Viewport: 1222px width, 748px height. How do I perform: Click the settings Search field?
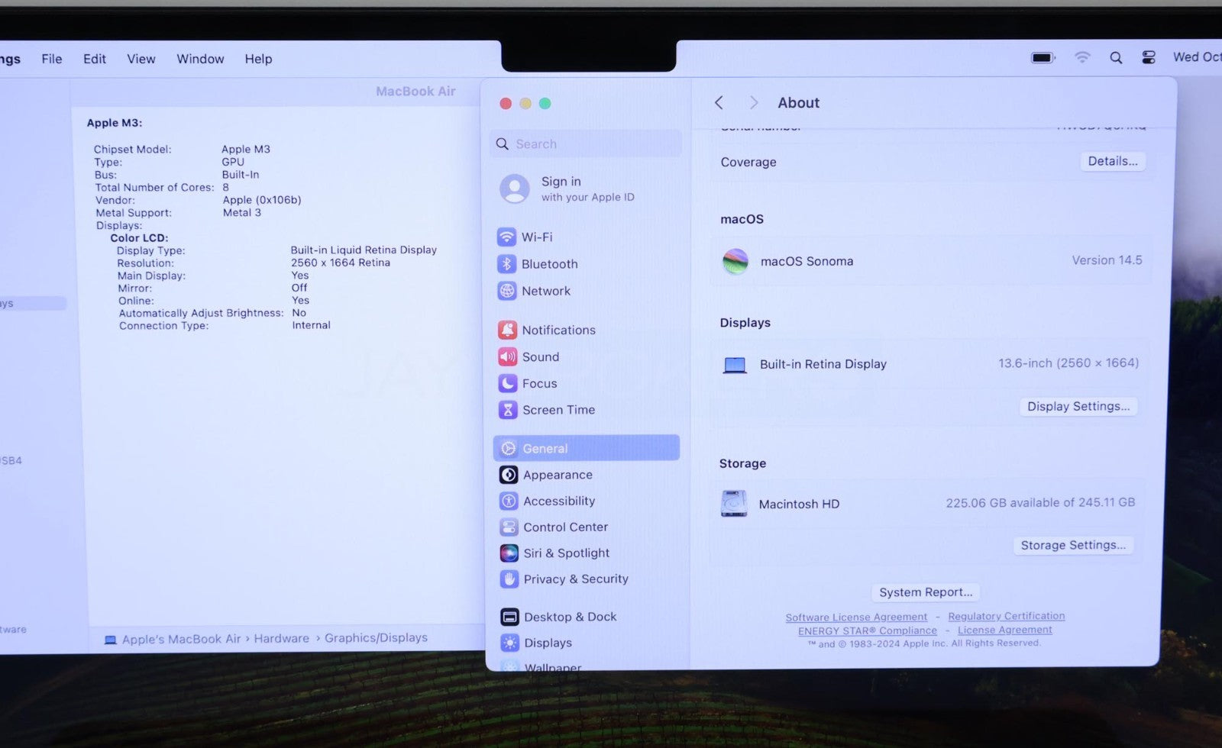click(588, 144)
